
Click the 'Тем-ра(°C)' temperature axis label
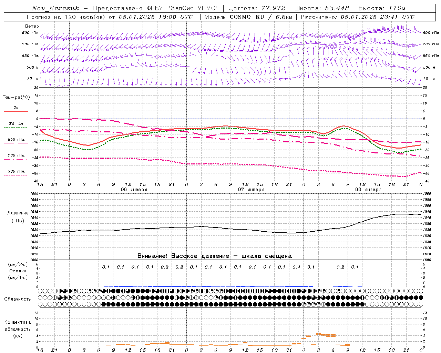(16, 98)
